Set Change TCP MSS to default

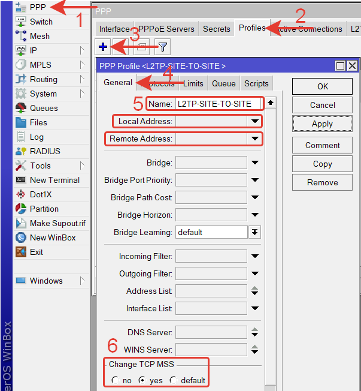pyautogui.click(x=174, y=380)
